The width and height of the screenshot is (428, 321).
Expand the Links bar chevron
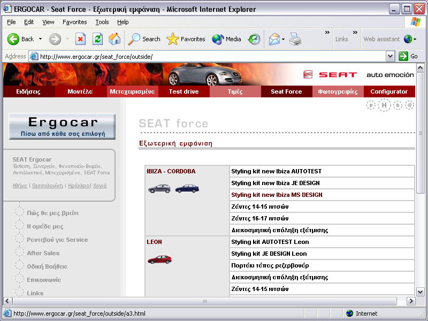pyautogui.click(x=355, y=33)
